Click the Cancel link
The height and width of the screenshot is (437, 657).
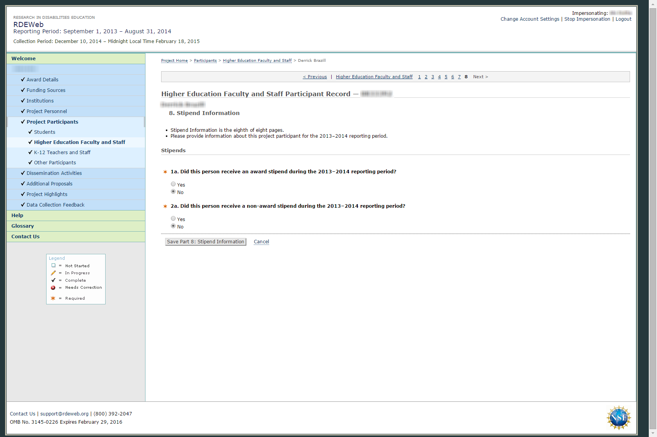261,242
